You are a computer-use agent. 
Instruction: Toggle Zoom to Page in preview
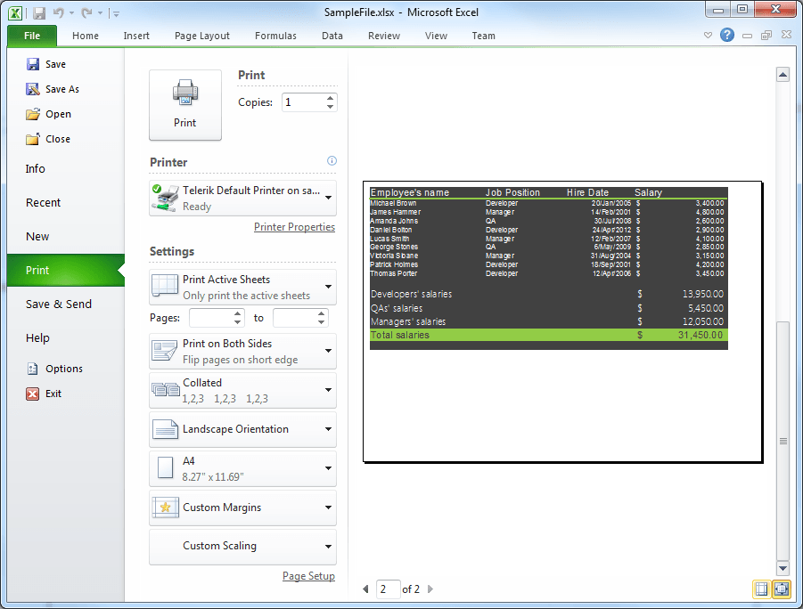pos(782,589)
